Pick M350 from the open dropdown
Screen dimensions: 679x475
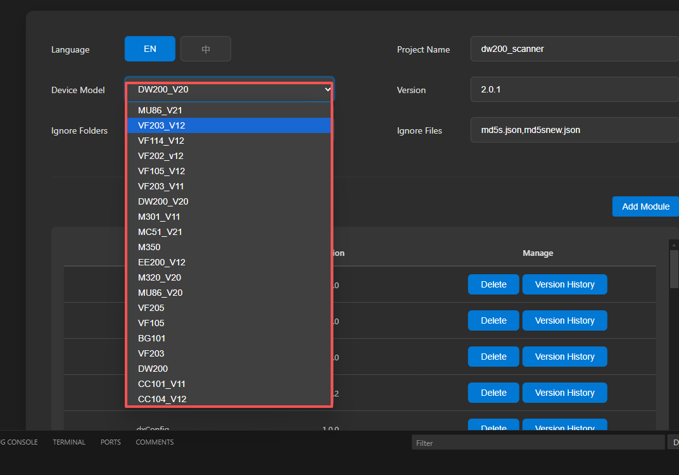point(149,247)
